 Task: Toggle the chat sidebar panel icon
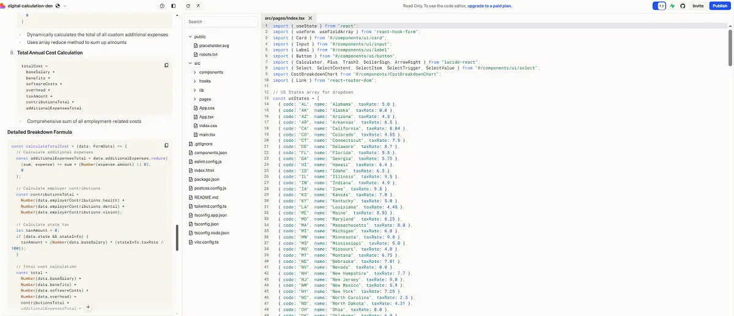pyautogui.click(x=173, y=6)
